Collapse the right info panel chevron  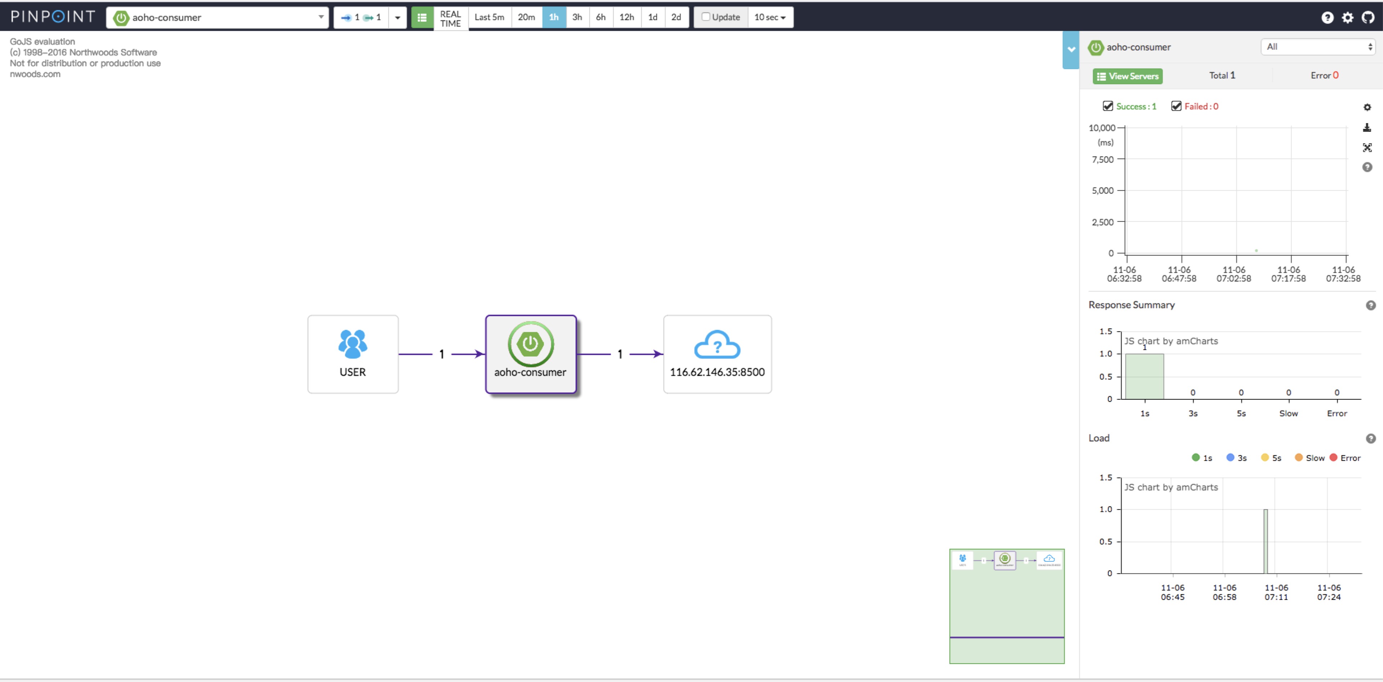1071,49
